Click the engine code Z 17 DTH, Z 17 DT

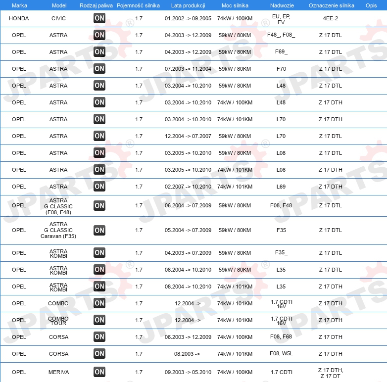(x=331, y=373)
